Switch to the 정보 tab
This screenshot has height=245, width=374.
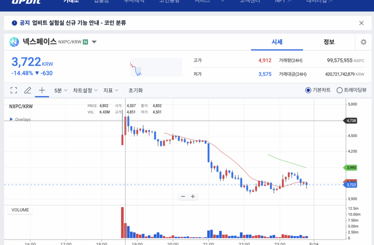pyautogui.click(x=329, y=42)
